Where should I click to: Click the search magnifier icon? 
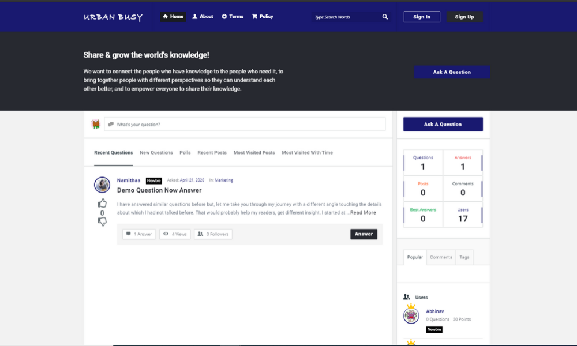coord(385,17)
